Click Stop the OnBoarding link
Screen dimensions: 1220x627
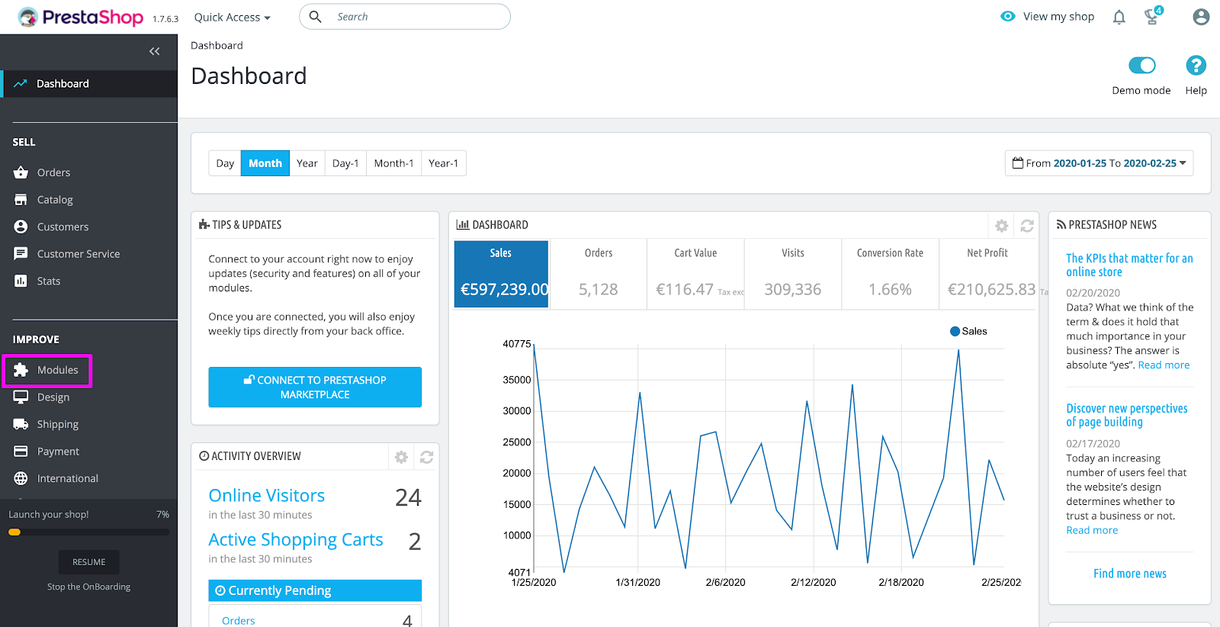click(89, 587)
